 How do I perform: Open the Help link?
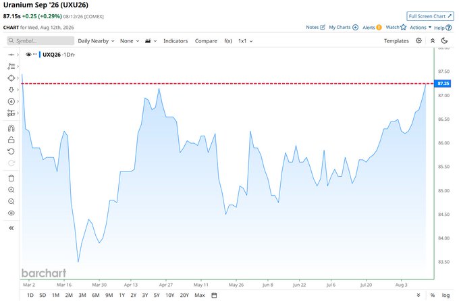tap(443, 28)
